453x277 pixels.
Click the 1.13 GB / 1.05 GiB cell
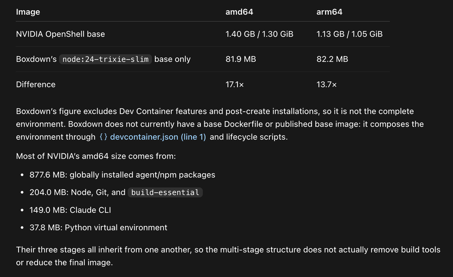click(349, 34)
